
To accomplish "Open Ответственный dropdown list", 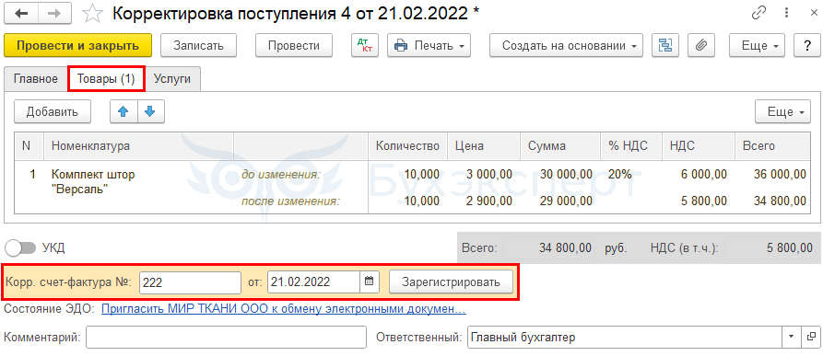I will 791,338.
